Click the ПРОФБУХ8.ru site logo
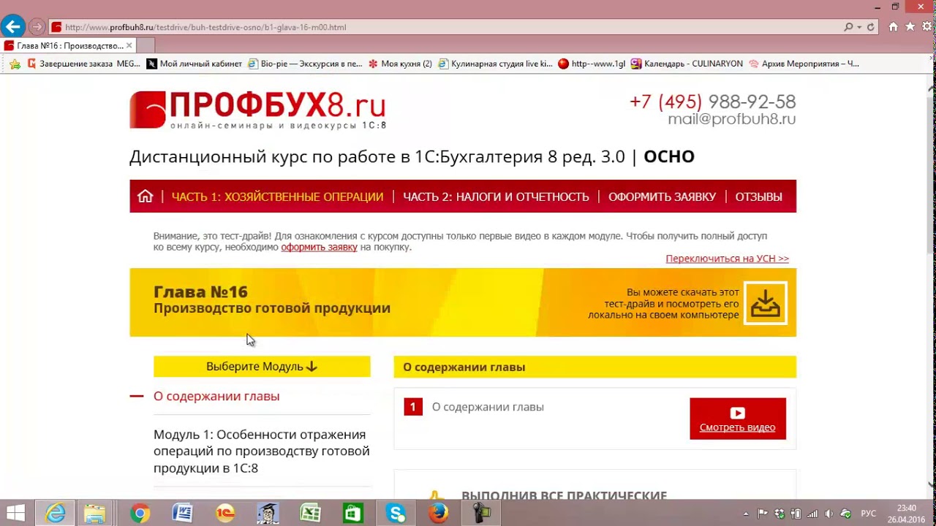936x526 pixels. pos(257,110)
